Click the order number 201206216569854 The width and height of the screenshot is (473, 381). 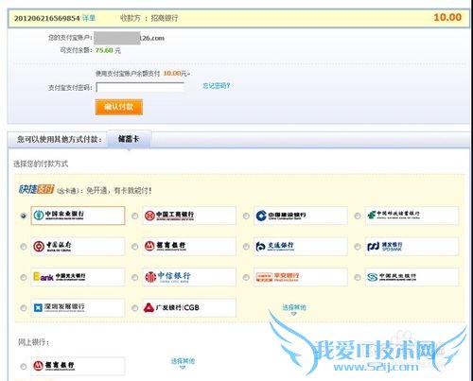click(x=46, y=18)
